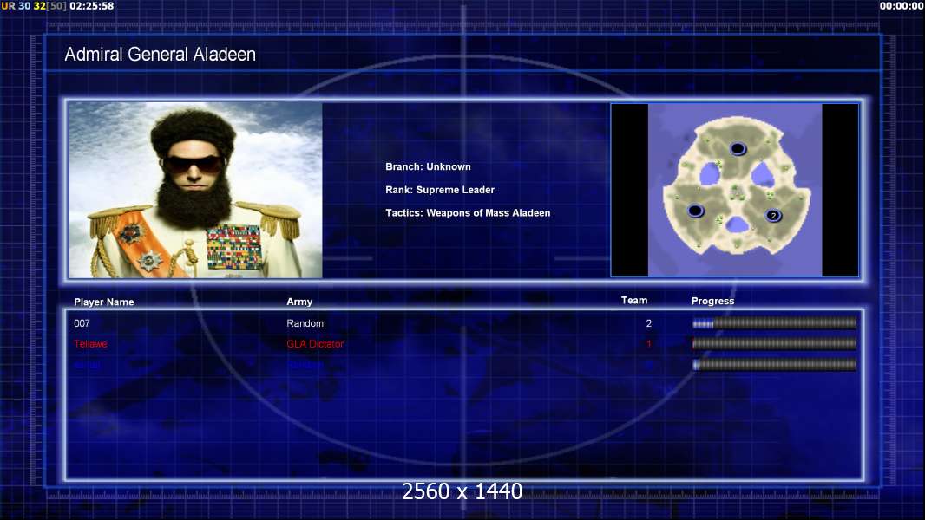Click team number 1 for Tellawe
Image resolution: width=925 pixels, height=520 pixels.
649,344
